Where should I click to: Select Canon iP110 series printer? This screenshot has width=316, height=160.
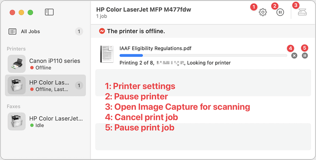(46, 64)
